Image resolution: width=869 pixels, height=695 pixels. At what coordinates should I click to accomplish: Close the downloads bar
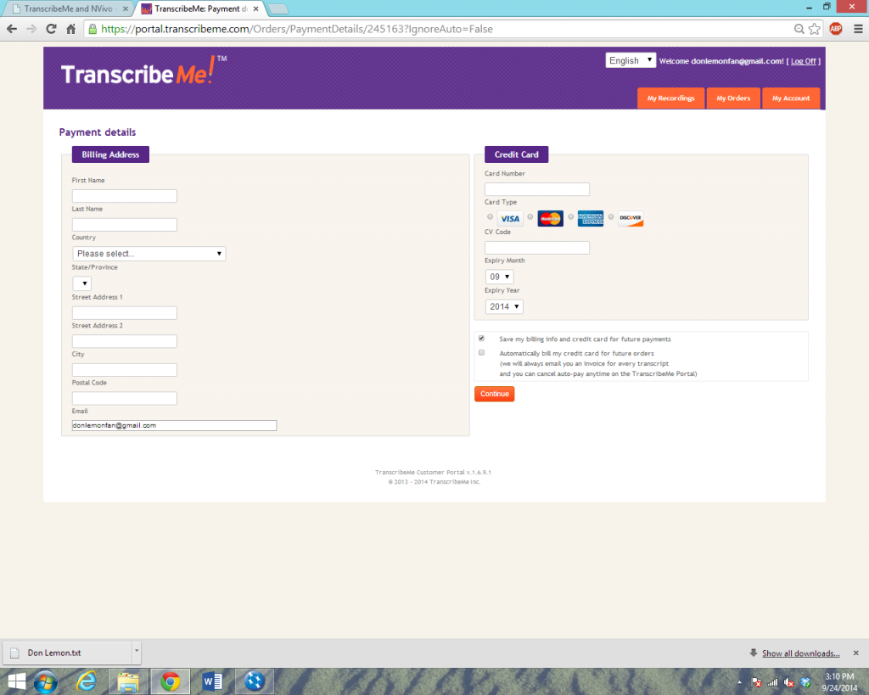click(x=855, y=653)
